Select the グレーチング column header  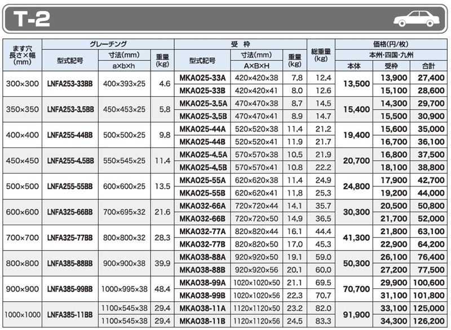(108, 44)
